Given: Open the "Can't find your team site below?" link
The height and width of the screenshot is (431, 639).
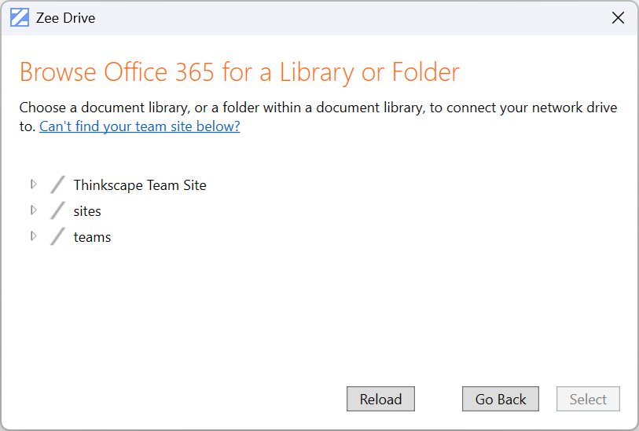Looking at the screenshot, I should pos(140,126).
